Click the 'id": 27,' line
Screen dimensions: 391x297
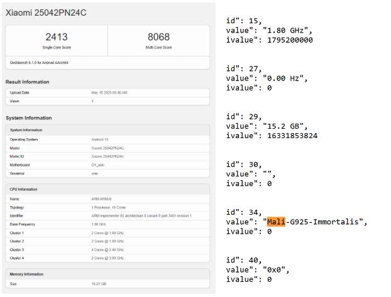point(244,68)
